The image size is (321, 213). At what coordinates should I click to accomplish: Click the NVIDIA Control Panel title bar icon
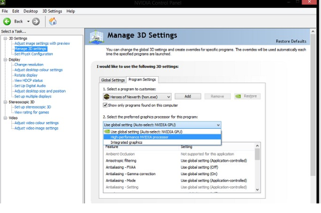pyautogui.click(x=3, y=3)
